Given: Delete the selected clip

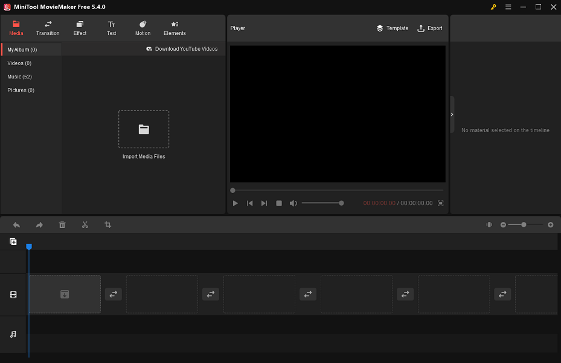Looking at the screenshot, I should click(x=62, y=225).
